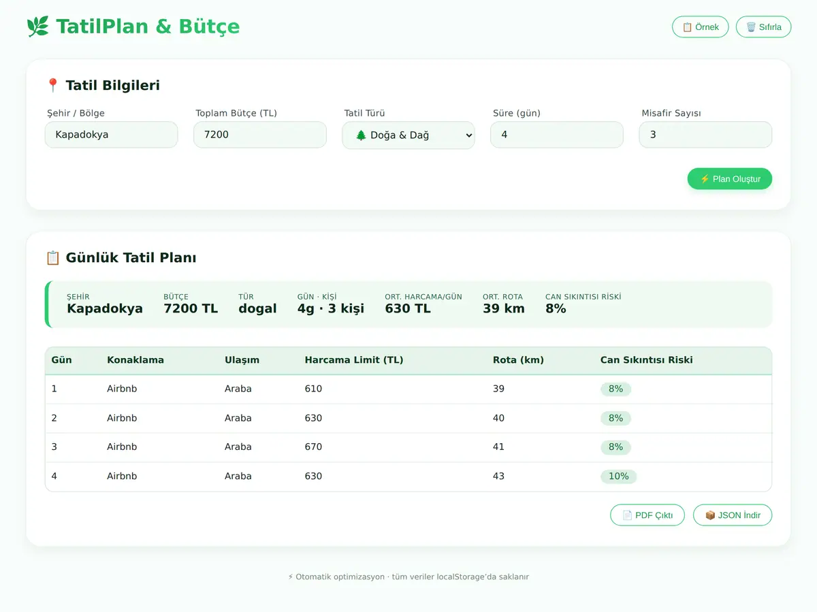The image size is (817, 612).
Task: Focus the Misafir Sayısı input field
Action: point(705,135)
